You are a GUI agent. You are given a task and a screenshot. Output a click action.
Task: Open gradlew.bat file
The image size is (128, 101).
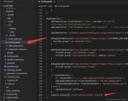pos(13,66)
